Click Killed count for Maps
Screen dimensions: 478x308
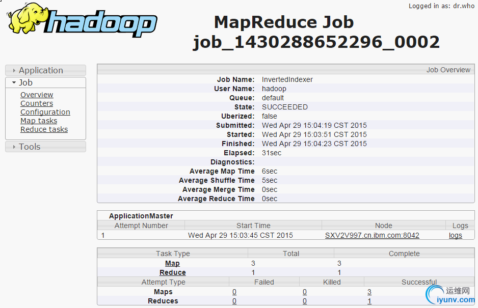click(x=305, y=292)
